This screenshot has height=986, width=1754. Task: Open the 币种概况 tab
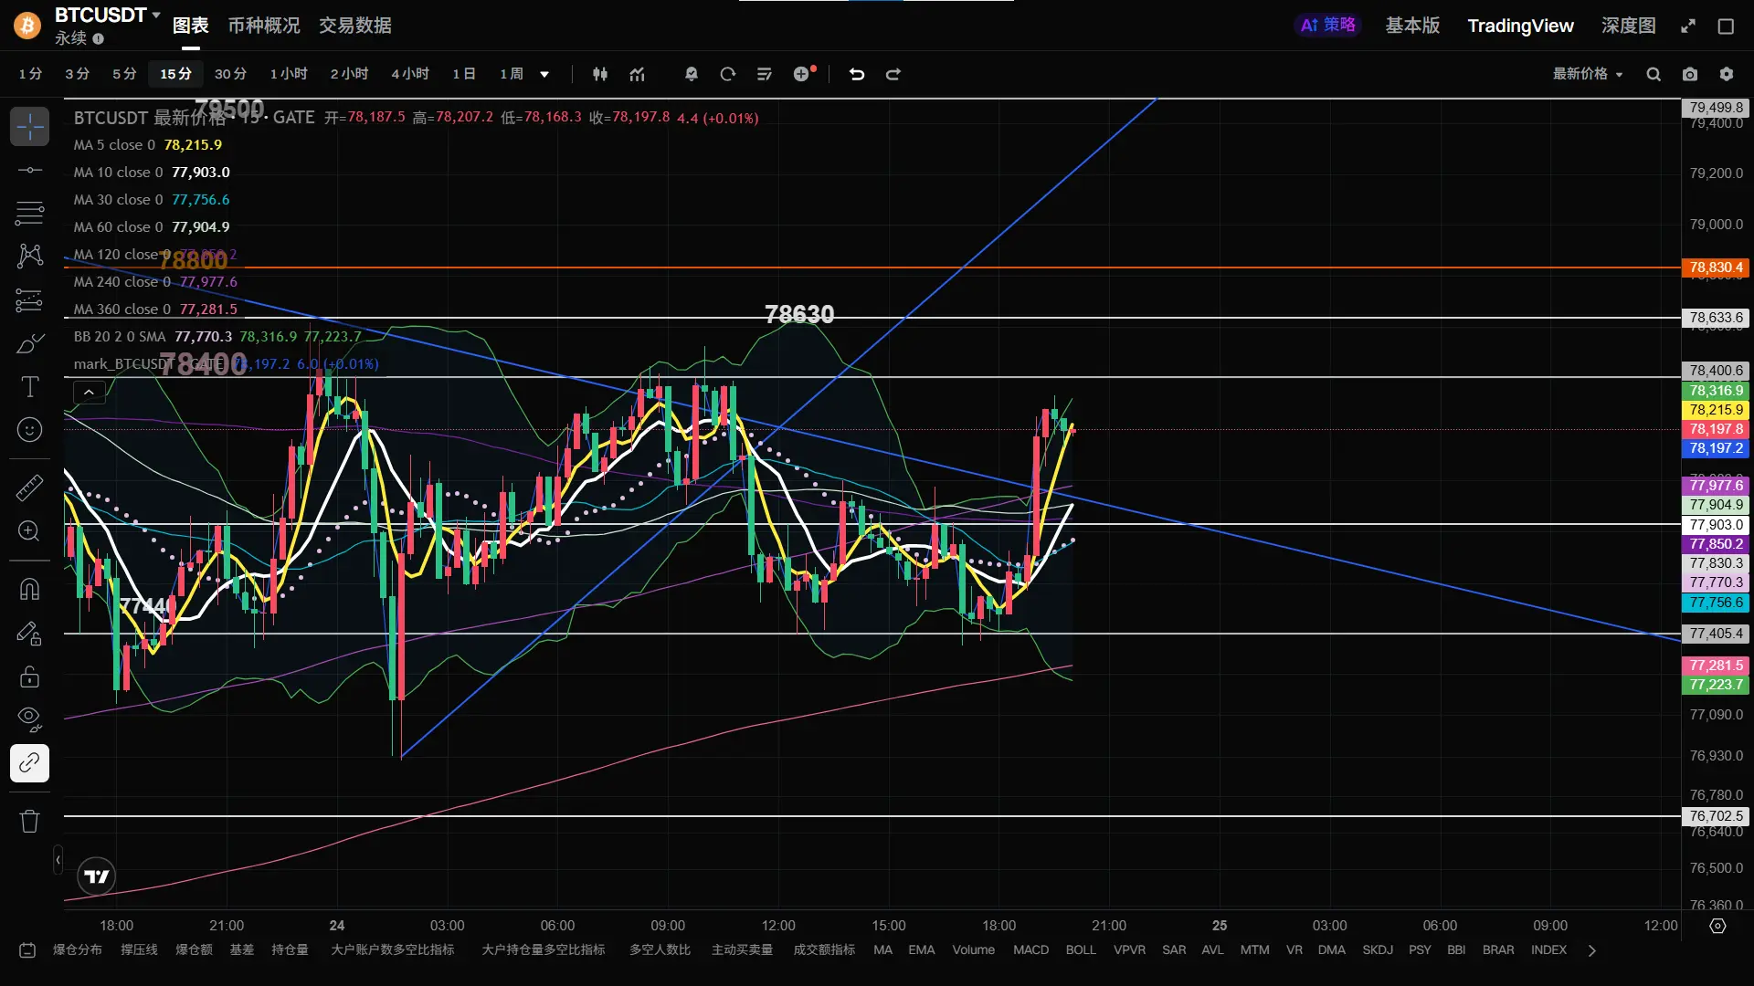(x=264, y=26)
